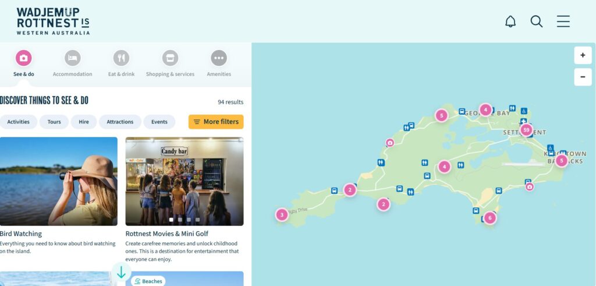Open the Bird Watching listing title
Screen dimensions: 596x286
coord(20,234)
